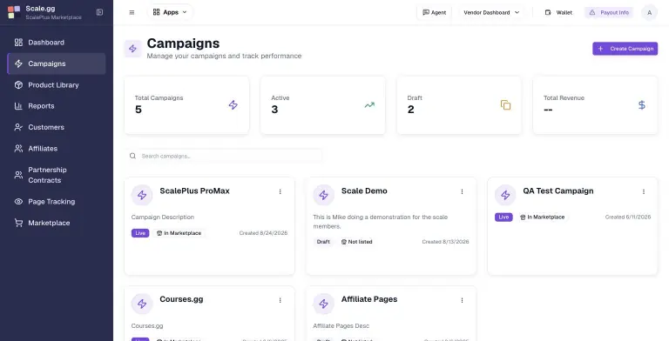Open the Apps dropdown
The image size is (669, 341).
click(170, 12)
